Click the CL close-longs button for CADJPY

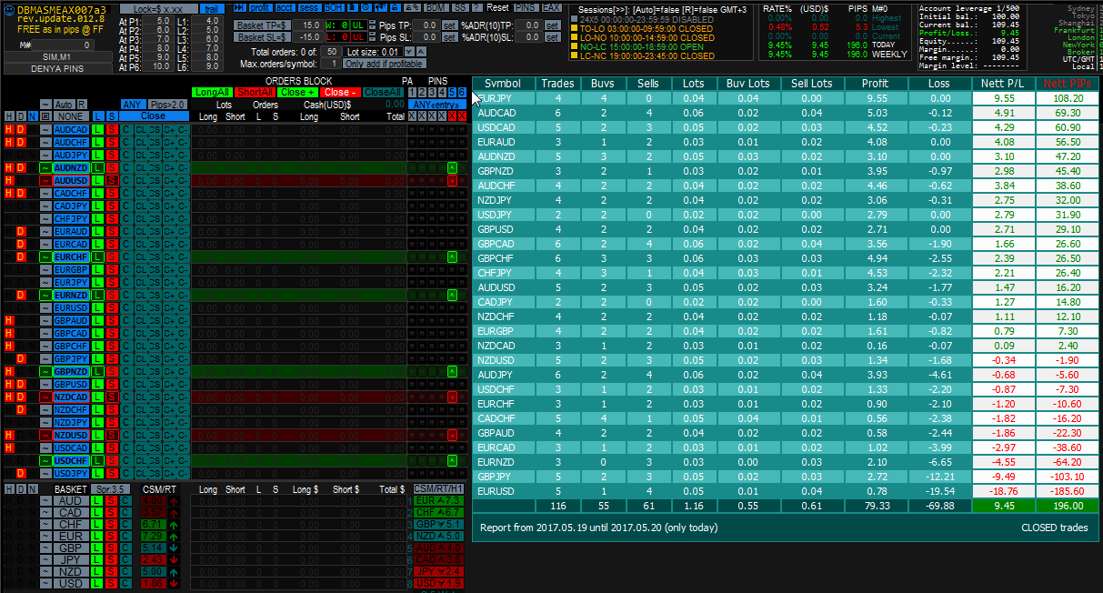coord(141,206)
